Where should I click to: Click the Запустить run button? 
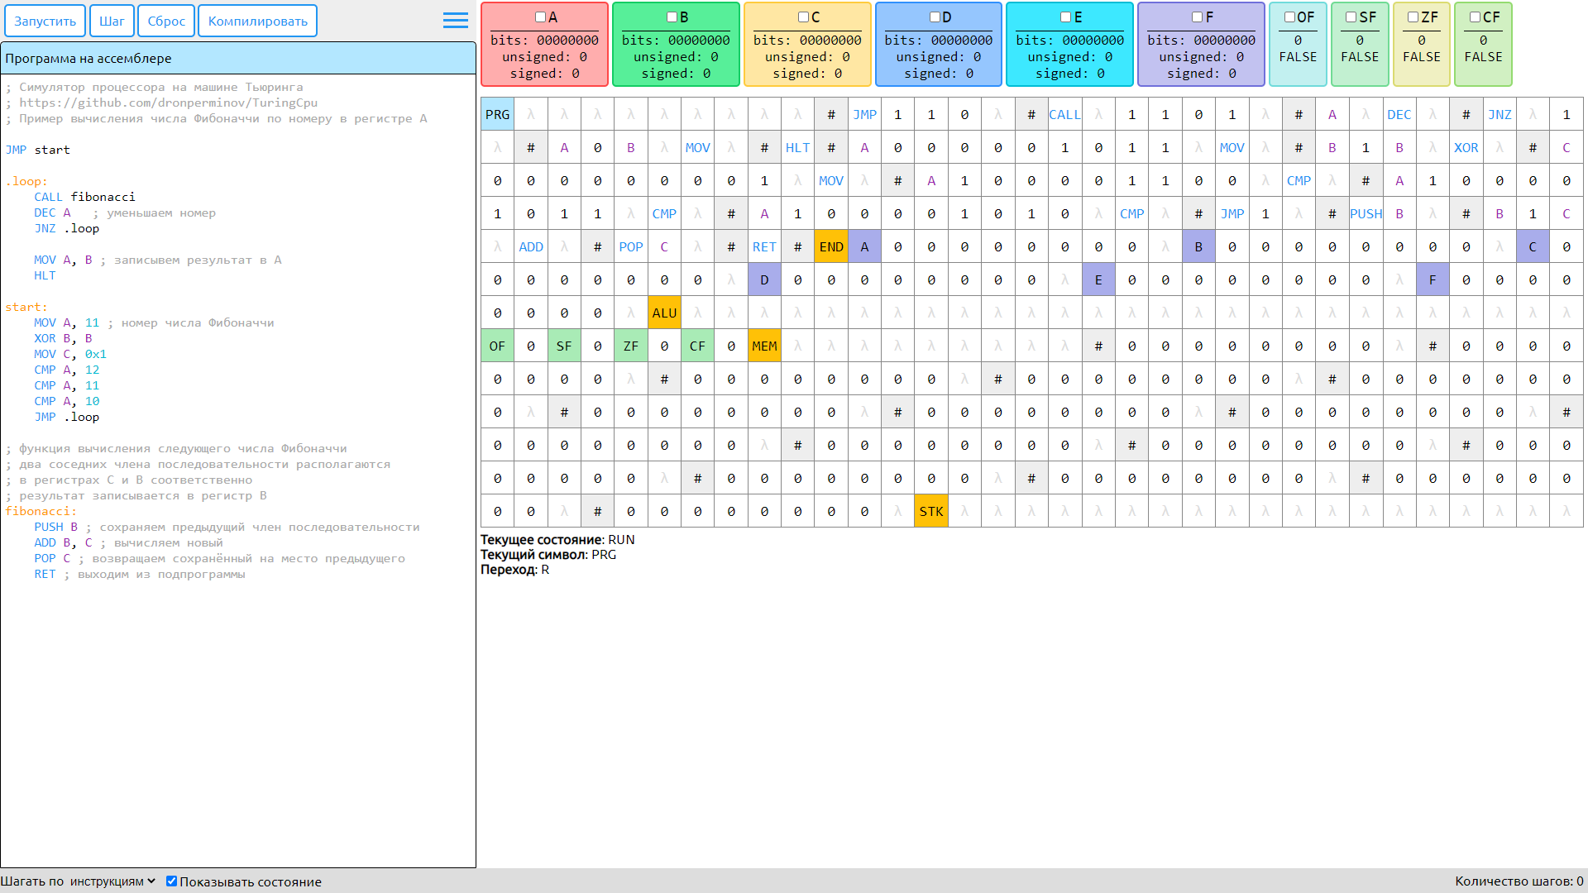[x=45, y=20]
